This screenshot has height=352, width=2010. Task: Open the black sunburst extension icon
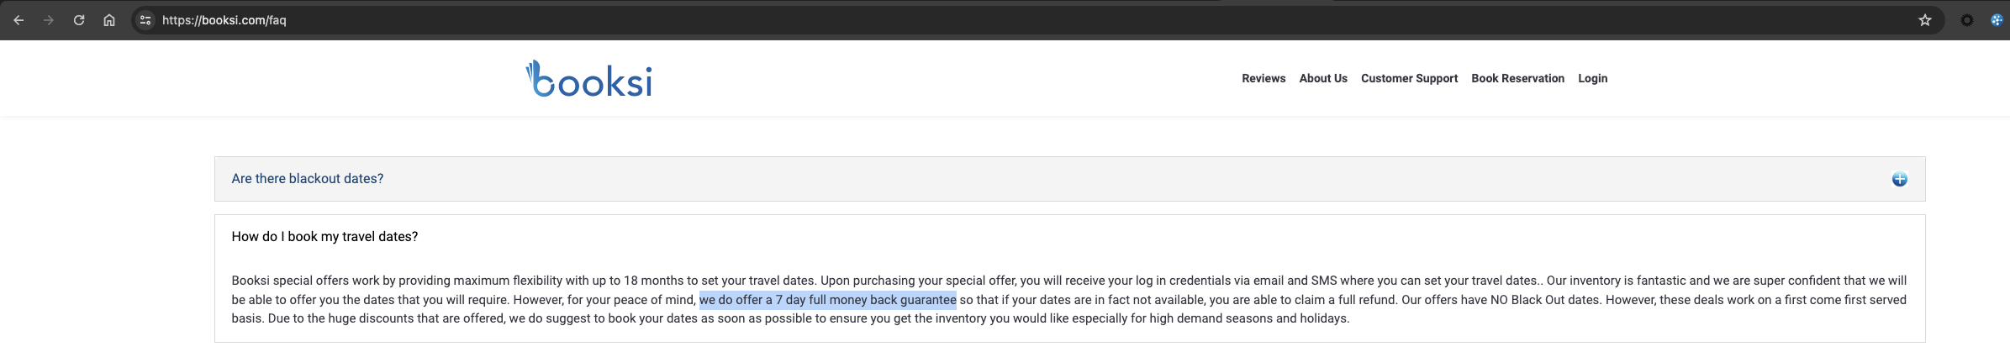click(x=1966, y=20)
